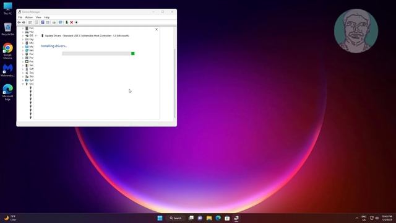
Task: Click the "Installing drivers..." status text
Action: click(x=54, y=46)
